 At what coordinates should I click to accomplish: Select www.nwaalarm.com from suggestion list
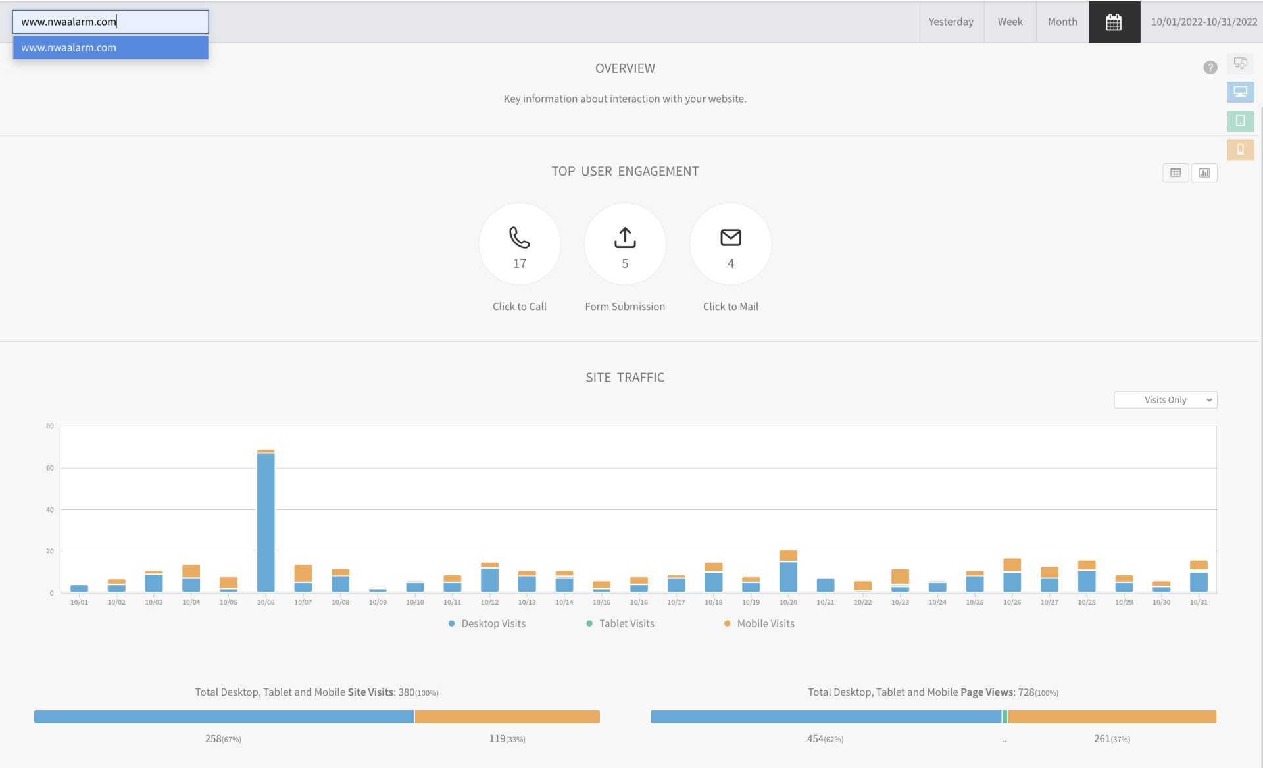(x=111, y=47)
